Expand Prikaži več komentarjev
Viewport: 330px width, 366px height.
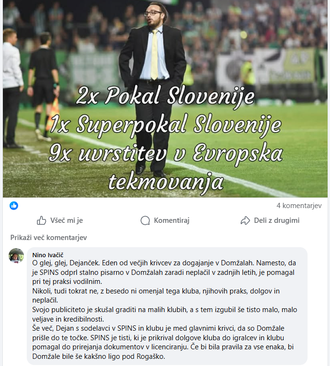pos(49,237)
